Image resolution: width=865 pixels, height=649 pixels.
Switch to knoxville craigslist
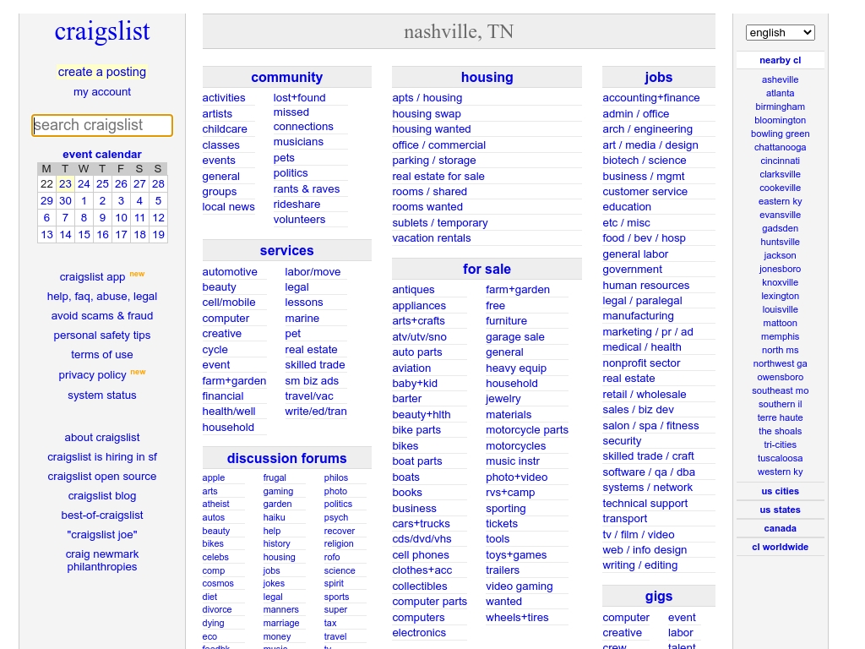point(780,282)
